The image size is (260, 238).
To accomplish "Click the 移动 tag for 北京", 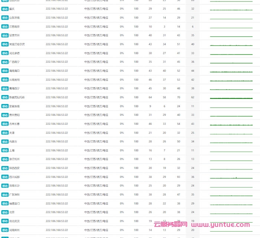I will tap(4, 212).
